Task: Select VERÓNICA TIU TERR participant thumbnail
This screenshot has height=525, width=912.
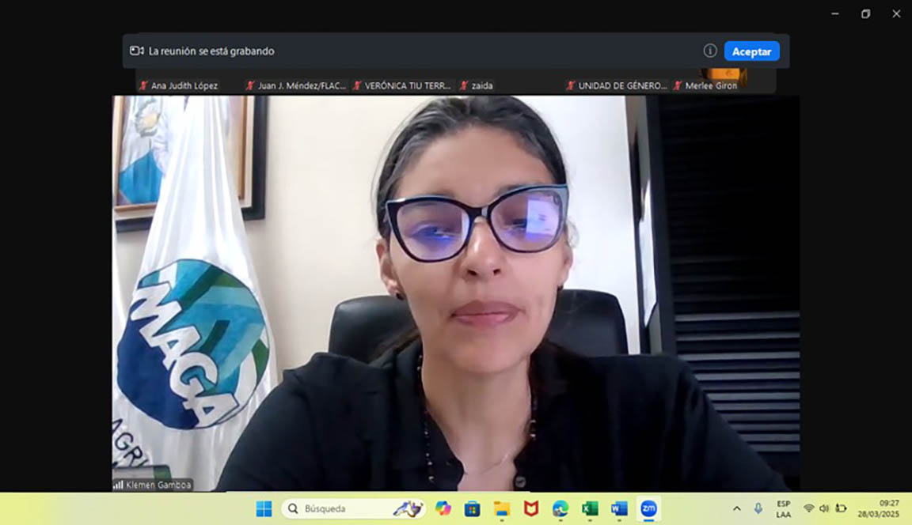Action: [x=402, y=85]
